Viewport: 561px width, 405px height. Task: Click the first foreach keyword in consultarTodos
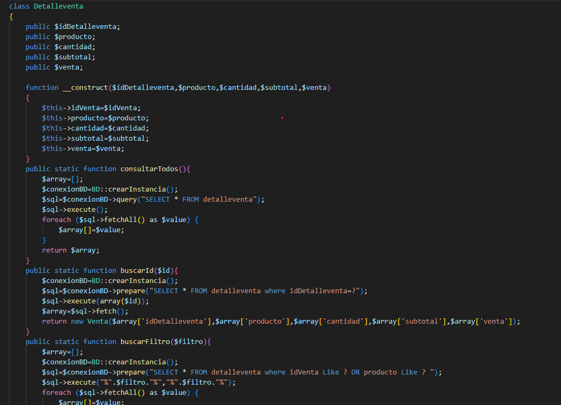57,220
